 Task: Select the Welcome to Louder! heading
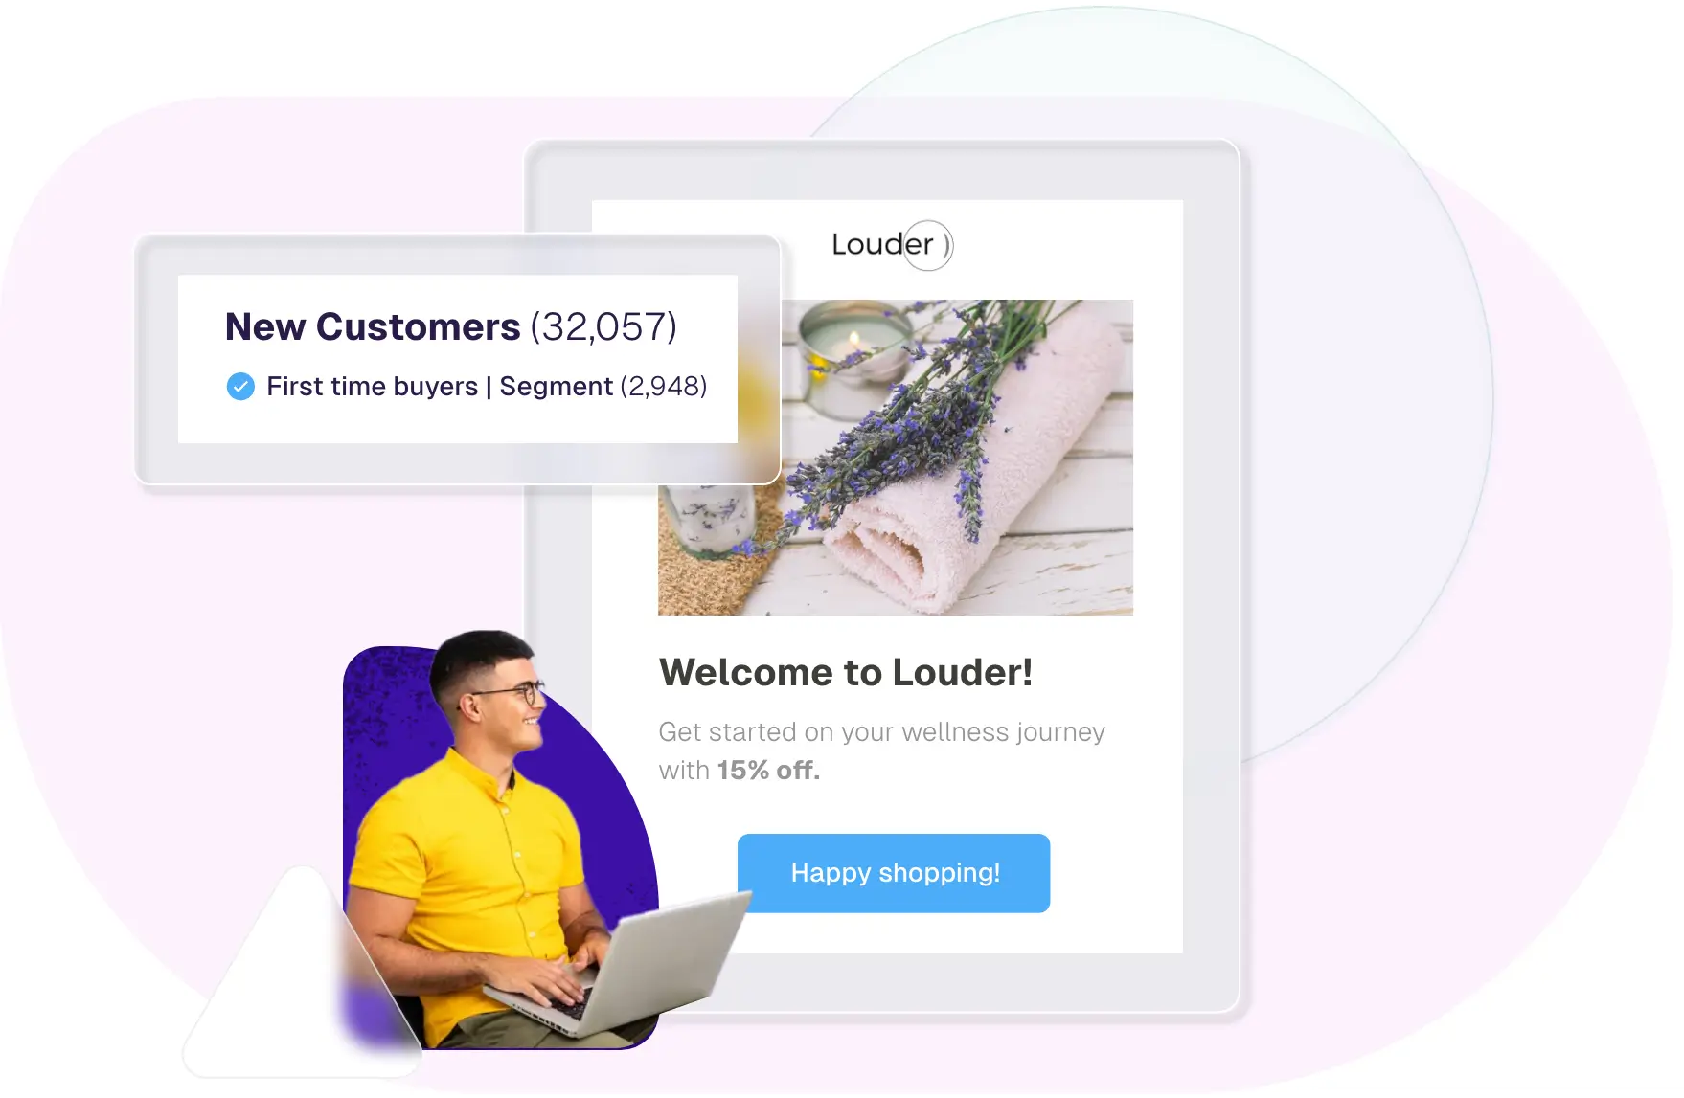[x=846, y=672]
